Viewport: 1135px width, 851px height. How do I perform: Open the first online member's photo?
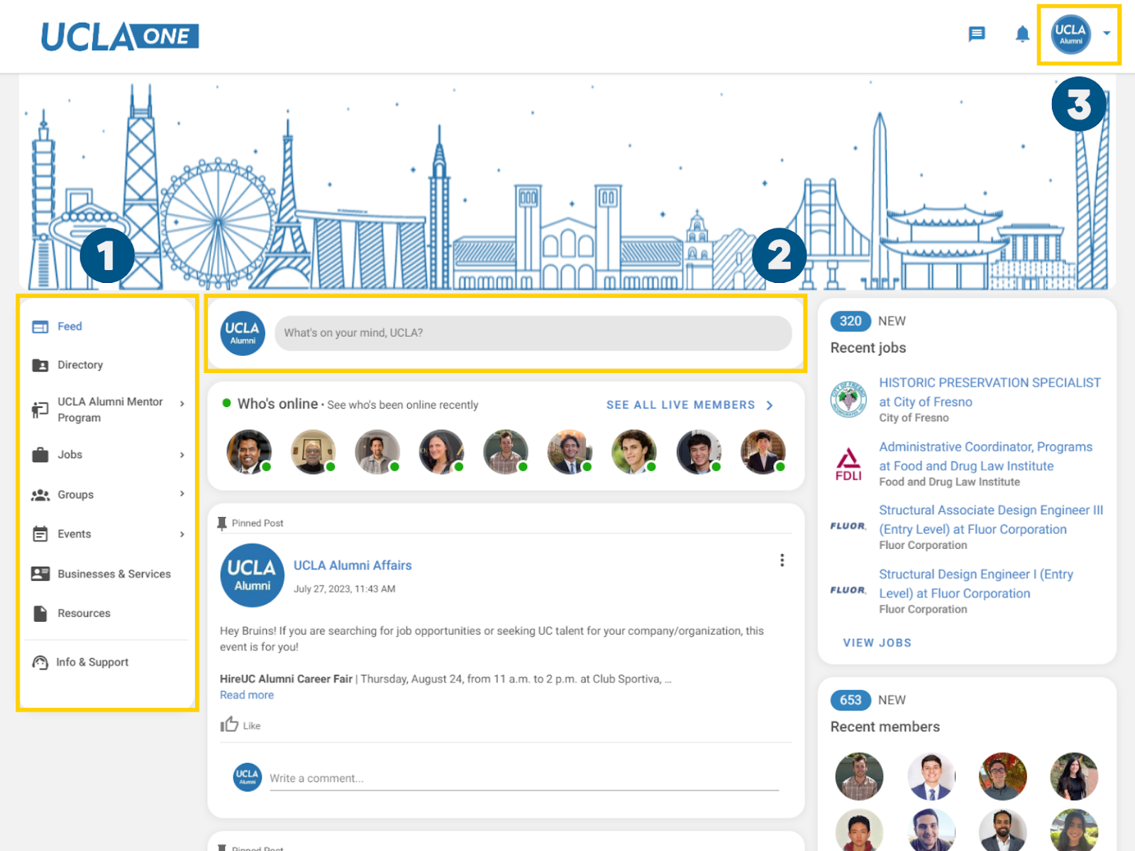(249, 452)
